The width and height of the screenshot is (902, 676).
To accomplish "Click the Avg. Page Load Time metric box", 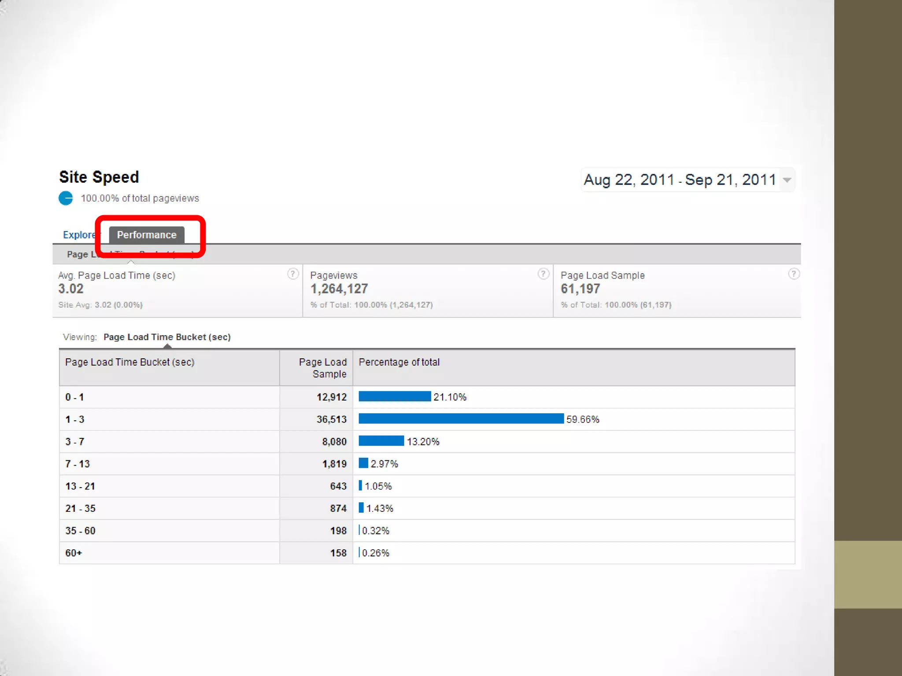I will 176,290.
